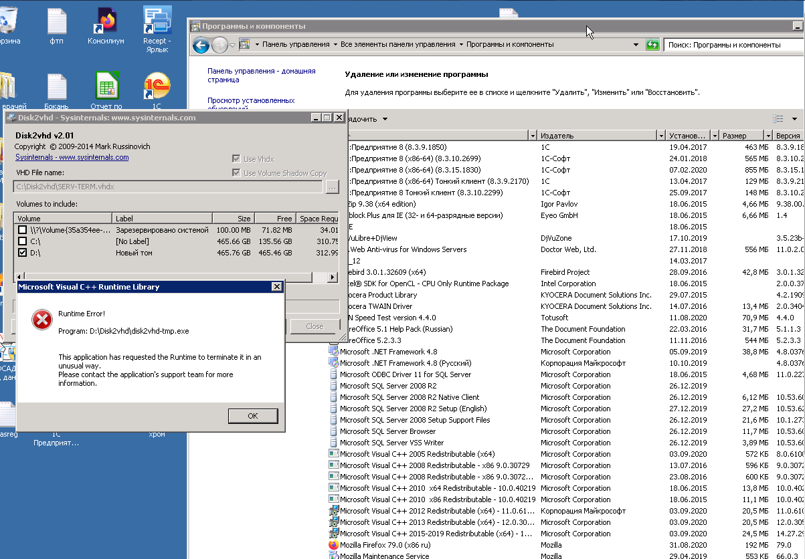Toggle the Use Vhdx checkbox
This screenshot has width=805, height=559.
(x=236, y=159)
